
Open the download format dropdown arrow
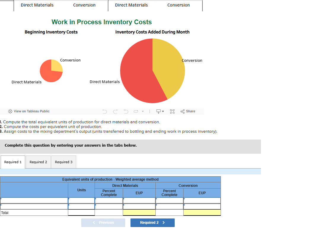pyautogui.click(x=163, y=111)
